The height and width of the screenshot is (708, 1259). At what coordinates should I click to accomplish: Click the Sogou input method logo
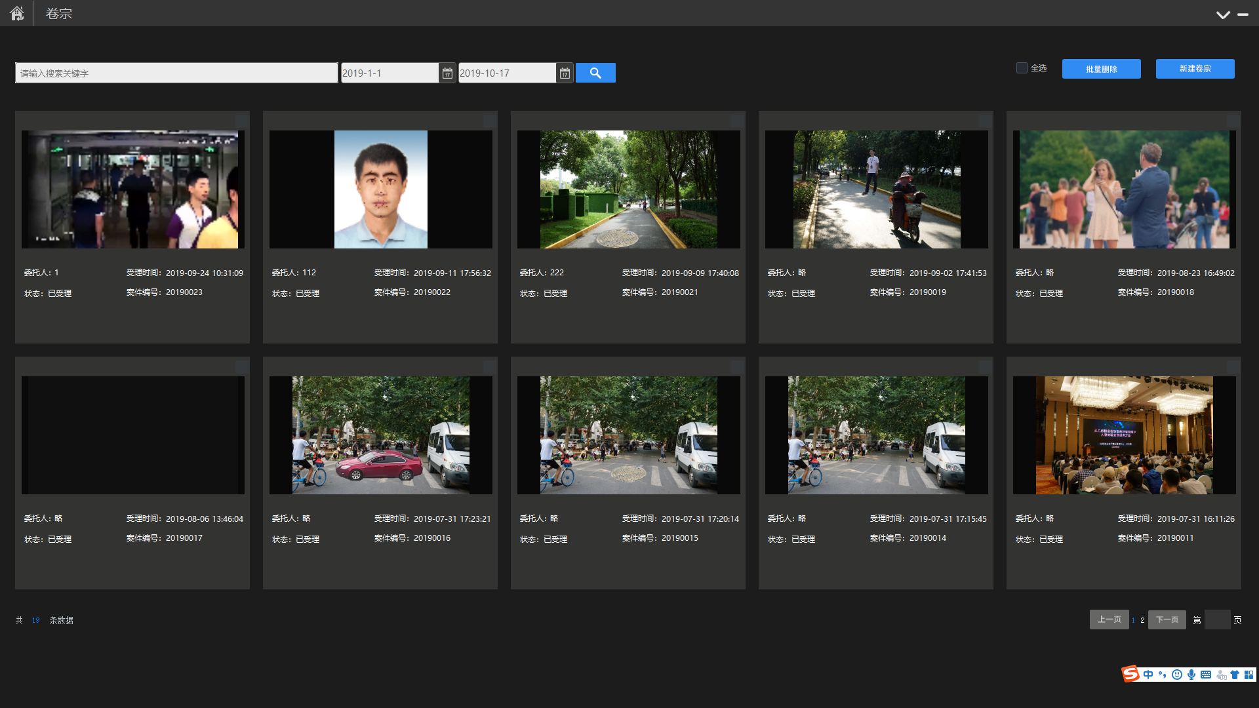click(x=1130, y=675)
